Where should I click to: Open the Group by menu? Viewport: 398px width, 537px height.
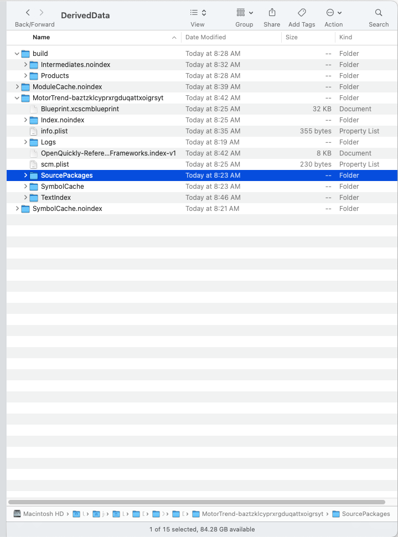(245, 13)
